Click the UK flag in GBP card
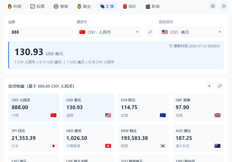The image size is (232, 162). click(x=217, y=115)
